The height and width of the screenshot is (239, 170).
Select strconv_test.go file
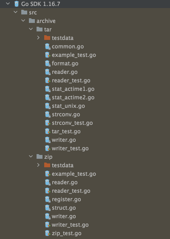[72, 123]
